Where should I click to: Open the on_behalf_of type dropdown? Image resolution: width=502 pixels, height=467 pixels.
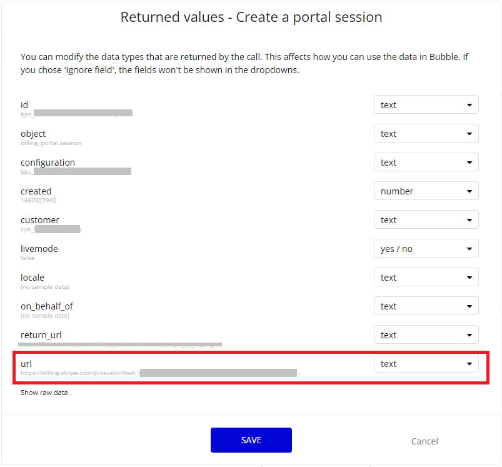click(426, 306)
